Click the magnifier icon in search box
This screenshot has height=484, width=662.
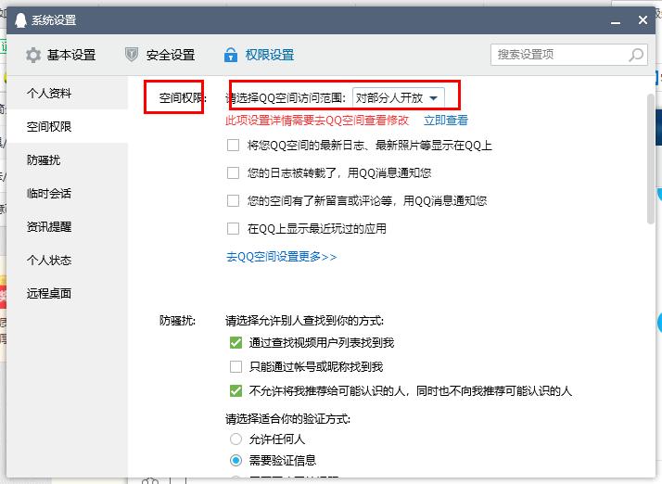[x=636, y=55]
